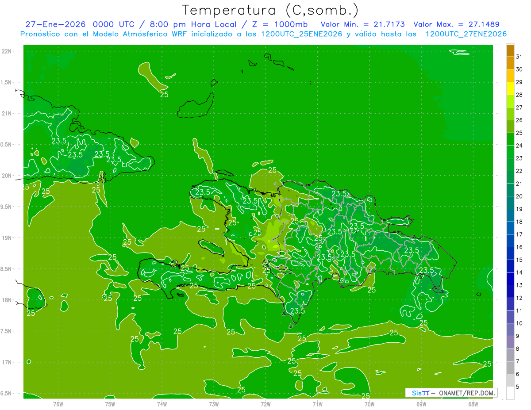Click the yellow swatch between 28 and 29
Screen dimensions: 531x410
tap(510, 88)
